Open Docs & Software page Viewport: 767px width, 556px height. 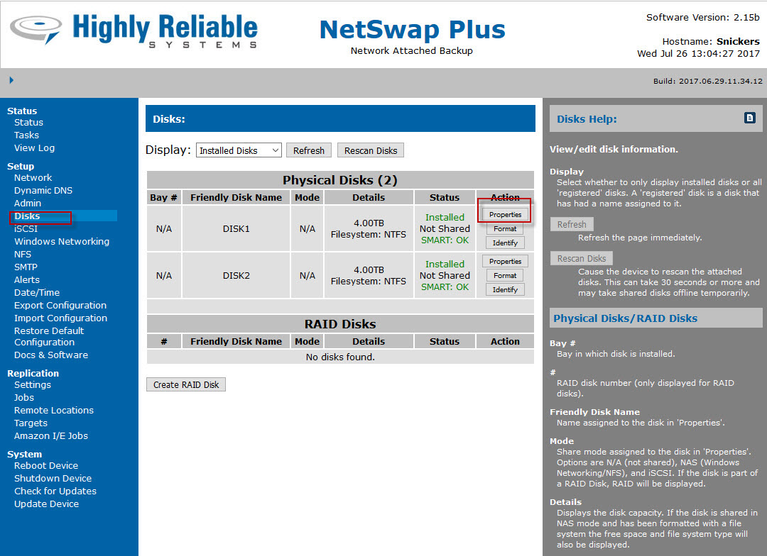tap(51, 355)
